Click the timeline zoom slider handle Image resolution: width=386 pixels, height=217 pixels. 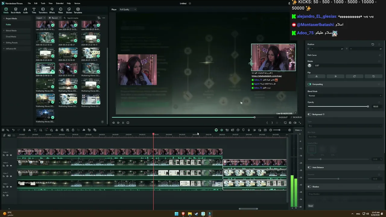coord(279,130)
